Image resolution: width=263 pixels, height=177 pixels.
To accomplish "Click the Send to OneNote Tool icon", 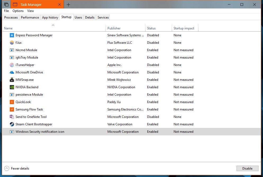I will 12,117.
